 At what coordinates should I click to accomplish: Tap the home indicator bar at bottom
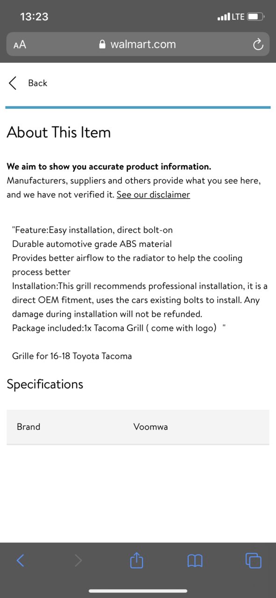point(138,591)
